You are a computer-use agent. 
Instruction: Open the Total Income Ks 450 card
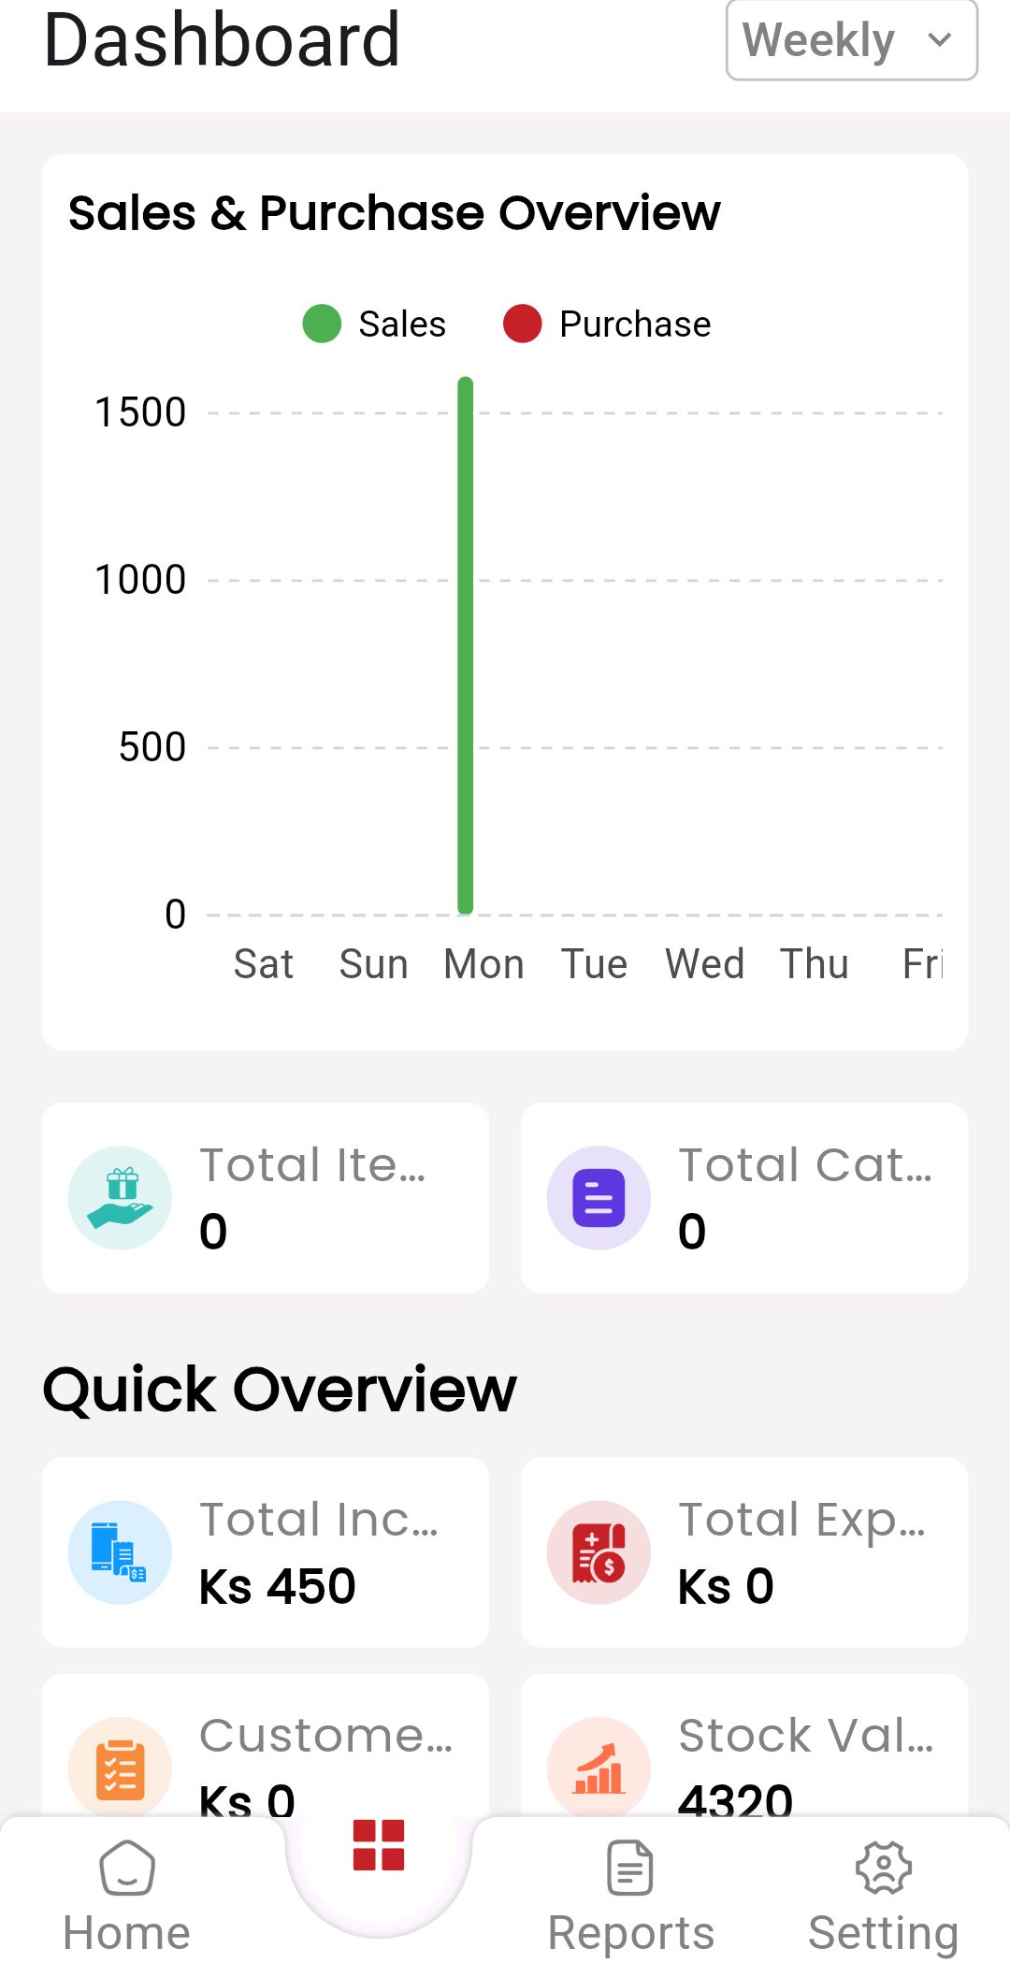tap(266, 1552)
